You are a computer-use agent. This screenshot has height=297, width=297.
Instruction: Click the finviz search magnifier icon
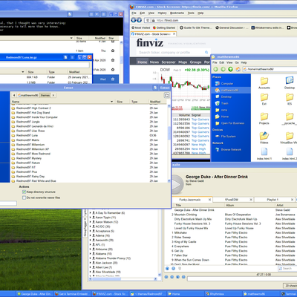206,52
